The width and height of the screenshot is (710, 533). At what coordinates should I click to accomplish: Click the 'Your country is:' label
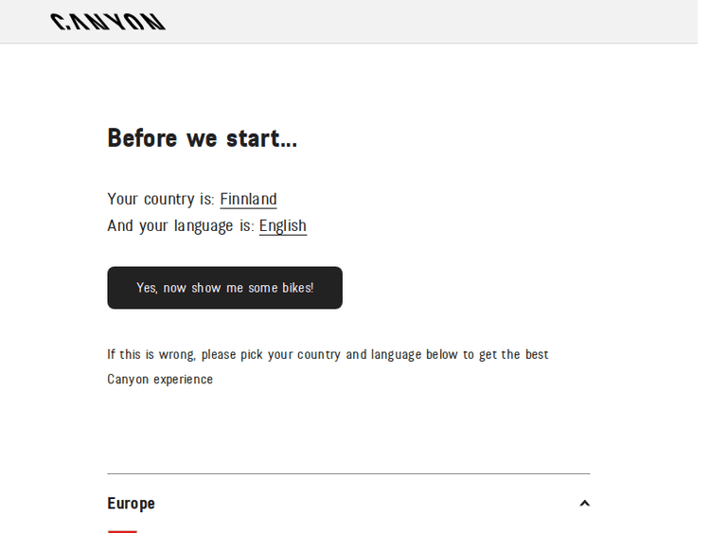[161, 200]
